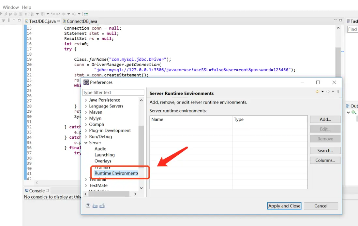Click the Import preferences icon
The height and width of the screenshot is (226, 358).
95,206
